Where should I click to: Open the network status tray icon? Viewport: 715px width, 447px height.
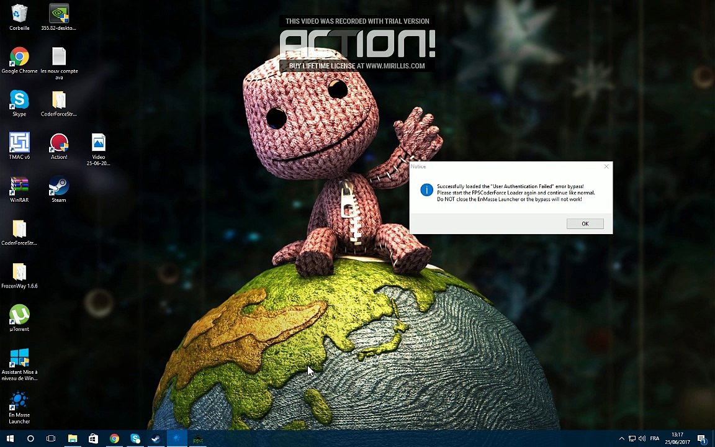click(632, 439)
